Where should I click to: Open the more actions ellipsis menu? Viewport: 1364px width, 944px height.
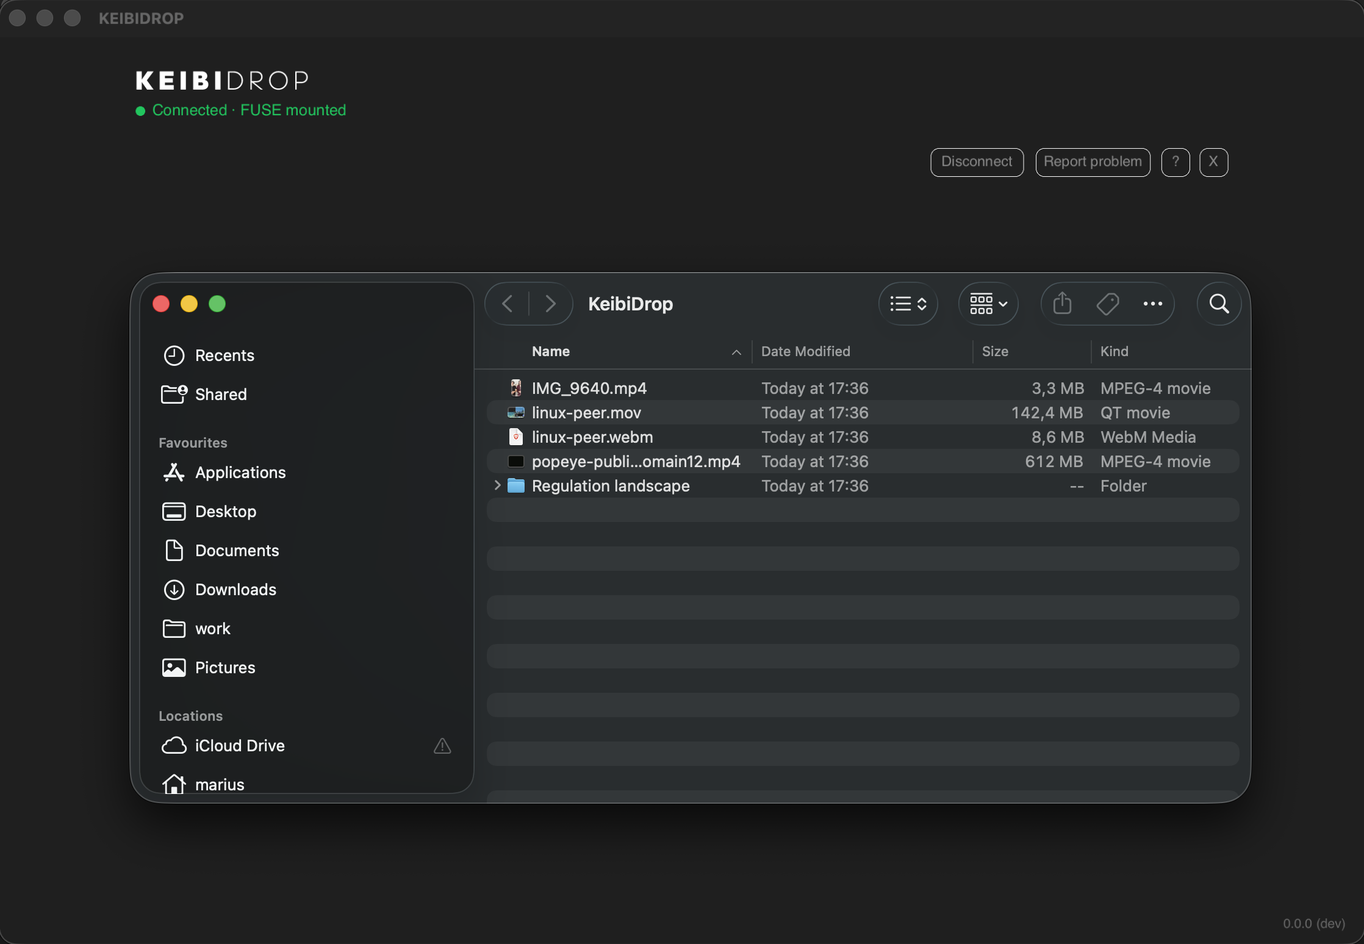coord(1152,303)
